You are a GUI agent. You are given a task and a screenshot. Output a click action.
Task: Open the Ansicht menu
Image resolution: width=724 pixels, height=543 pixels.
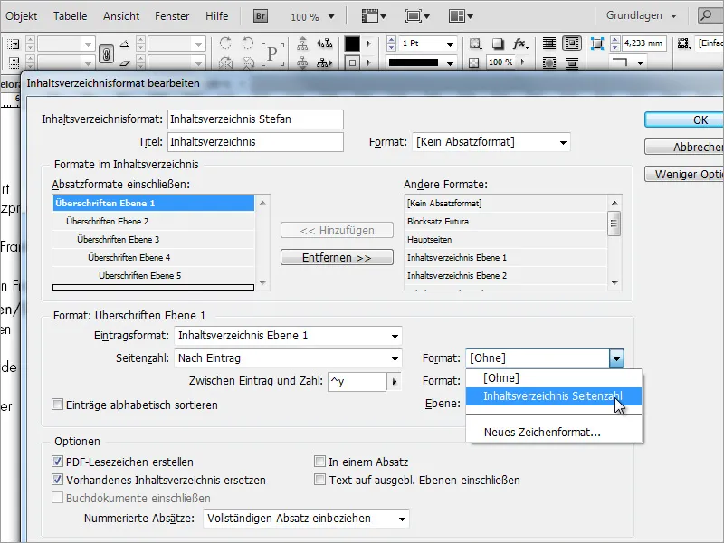121,16
